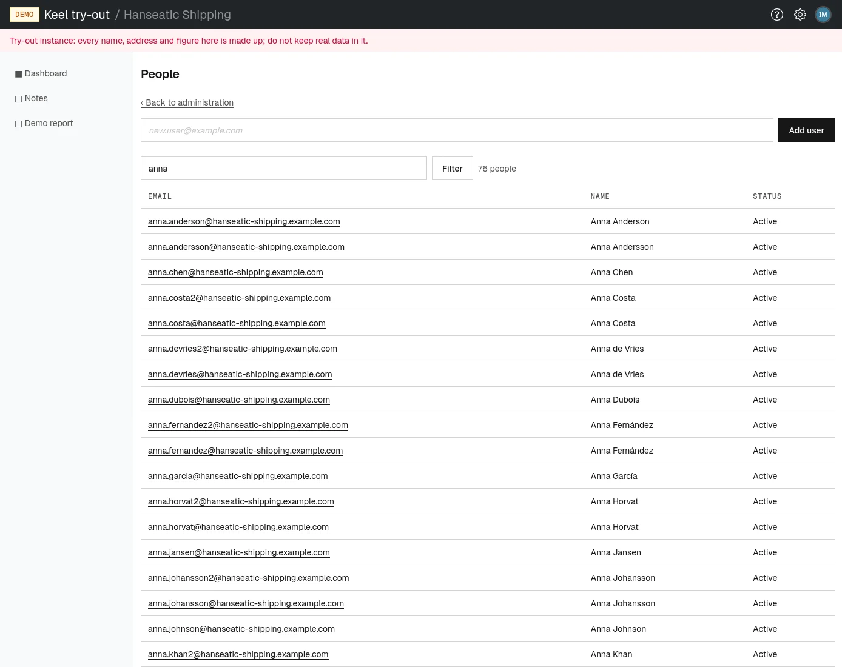Open anna.chen@hanseatic-shipping.example.com
Screen dimensions: 842x667
pyautogui.click(x=235, y=272)
